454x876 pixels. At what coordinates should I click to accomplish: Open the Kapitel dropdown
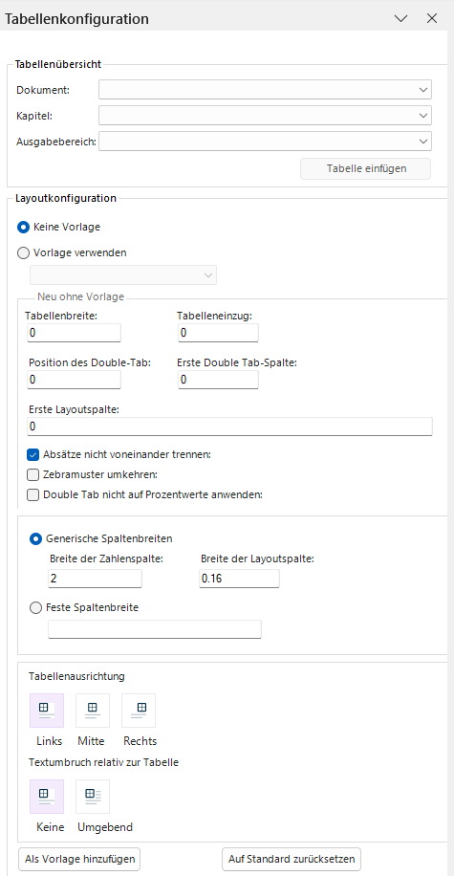pyautogui.click(x=266, y=115)
